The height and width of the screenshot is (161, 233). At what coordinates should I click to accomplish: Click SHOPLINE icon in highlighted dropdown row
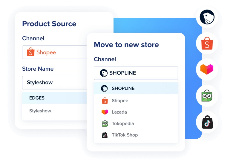click(x=104, y=88)
